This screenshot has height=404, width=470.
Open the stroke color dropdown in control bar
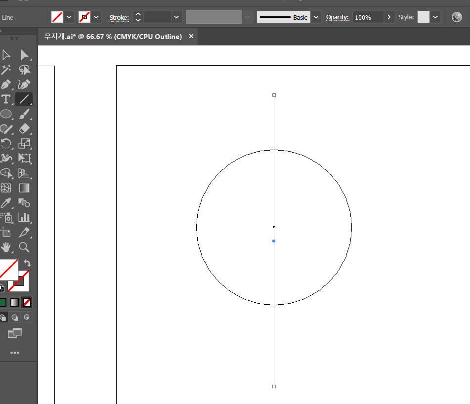[x=96, y=17]
